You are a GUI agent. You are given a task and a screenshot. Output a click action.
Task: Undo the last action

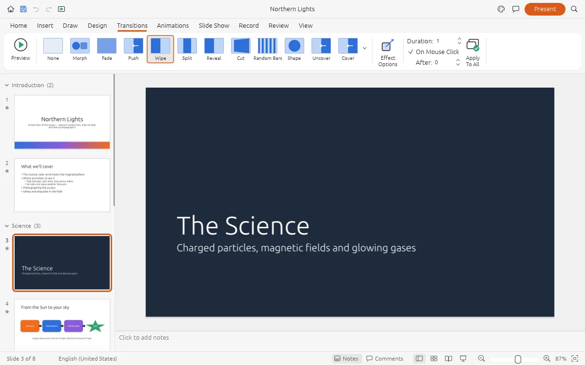pos(36,9)
